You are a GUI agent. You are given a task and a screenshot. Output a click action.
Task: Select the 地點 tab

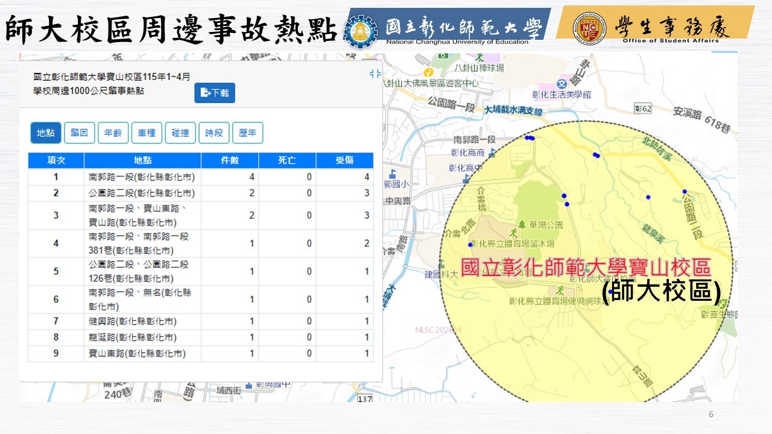(x=46, y=133)
